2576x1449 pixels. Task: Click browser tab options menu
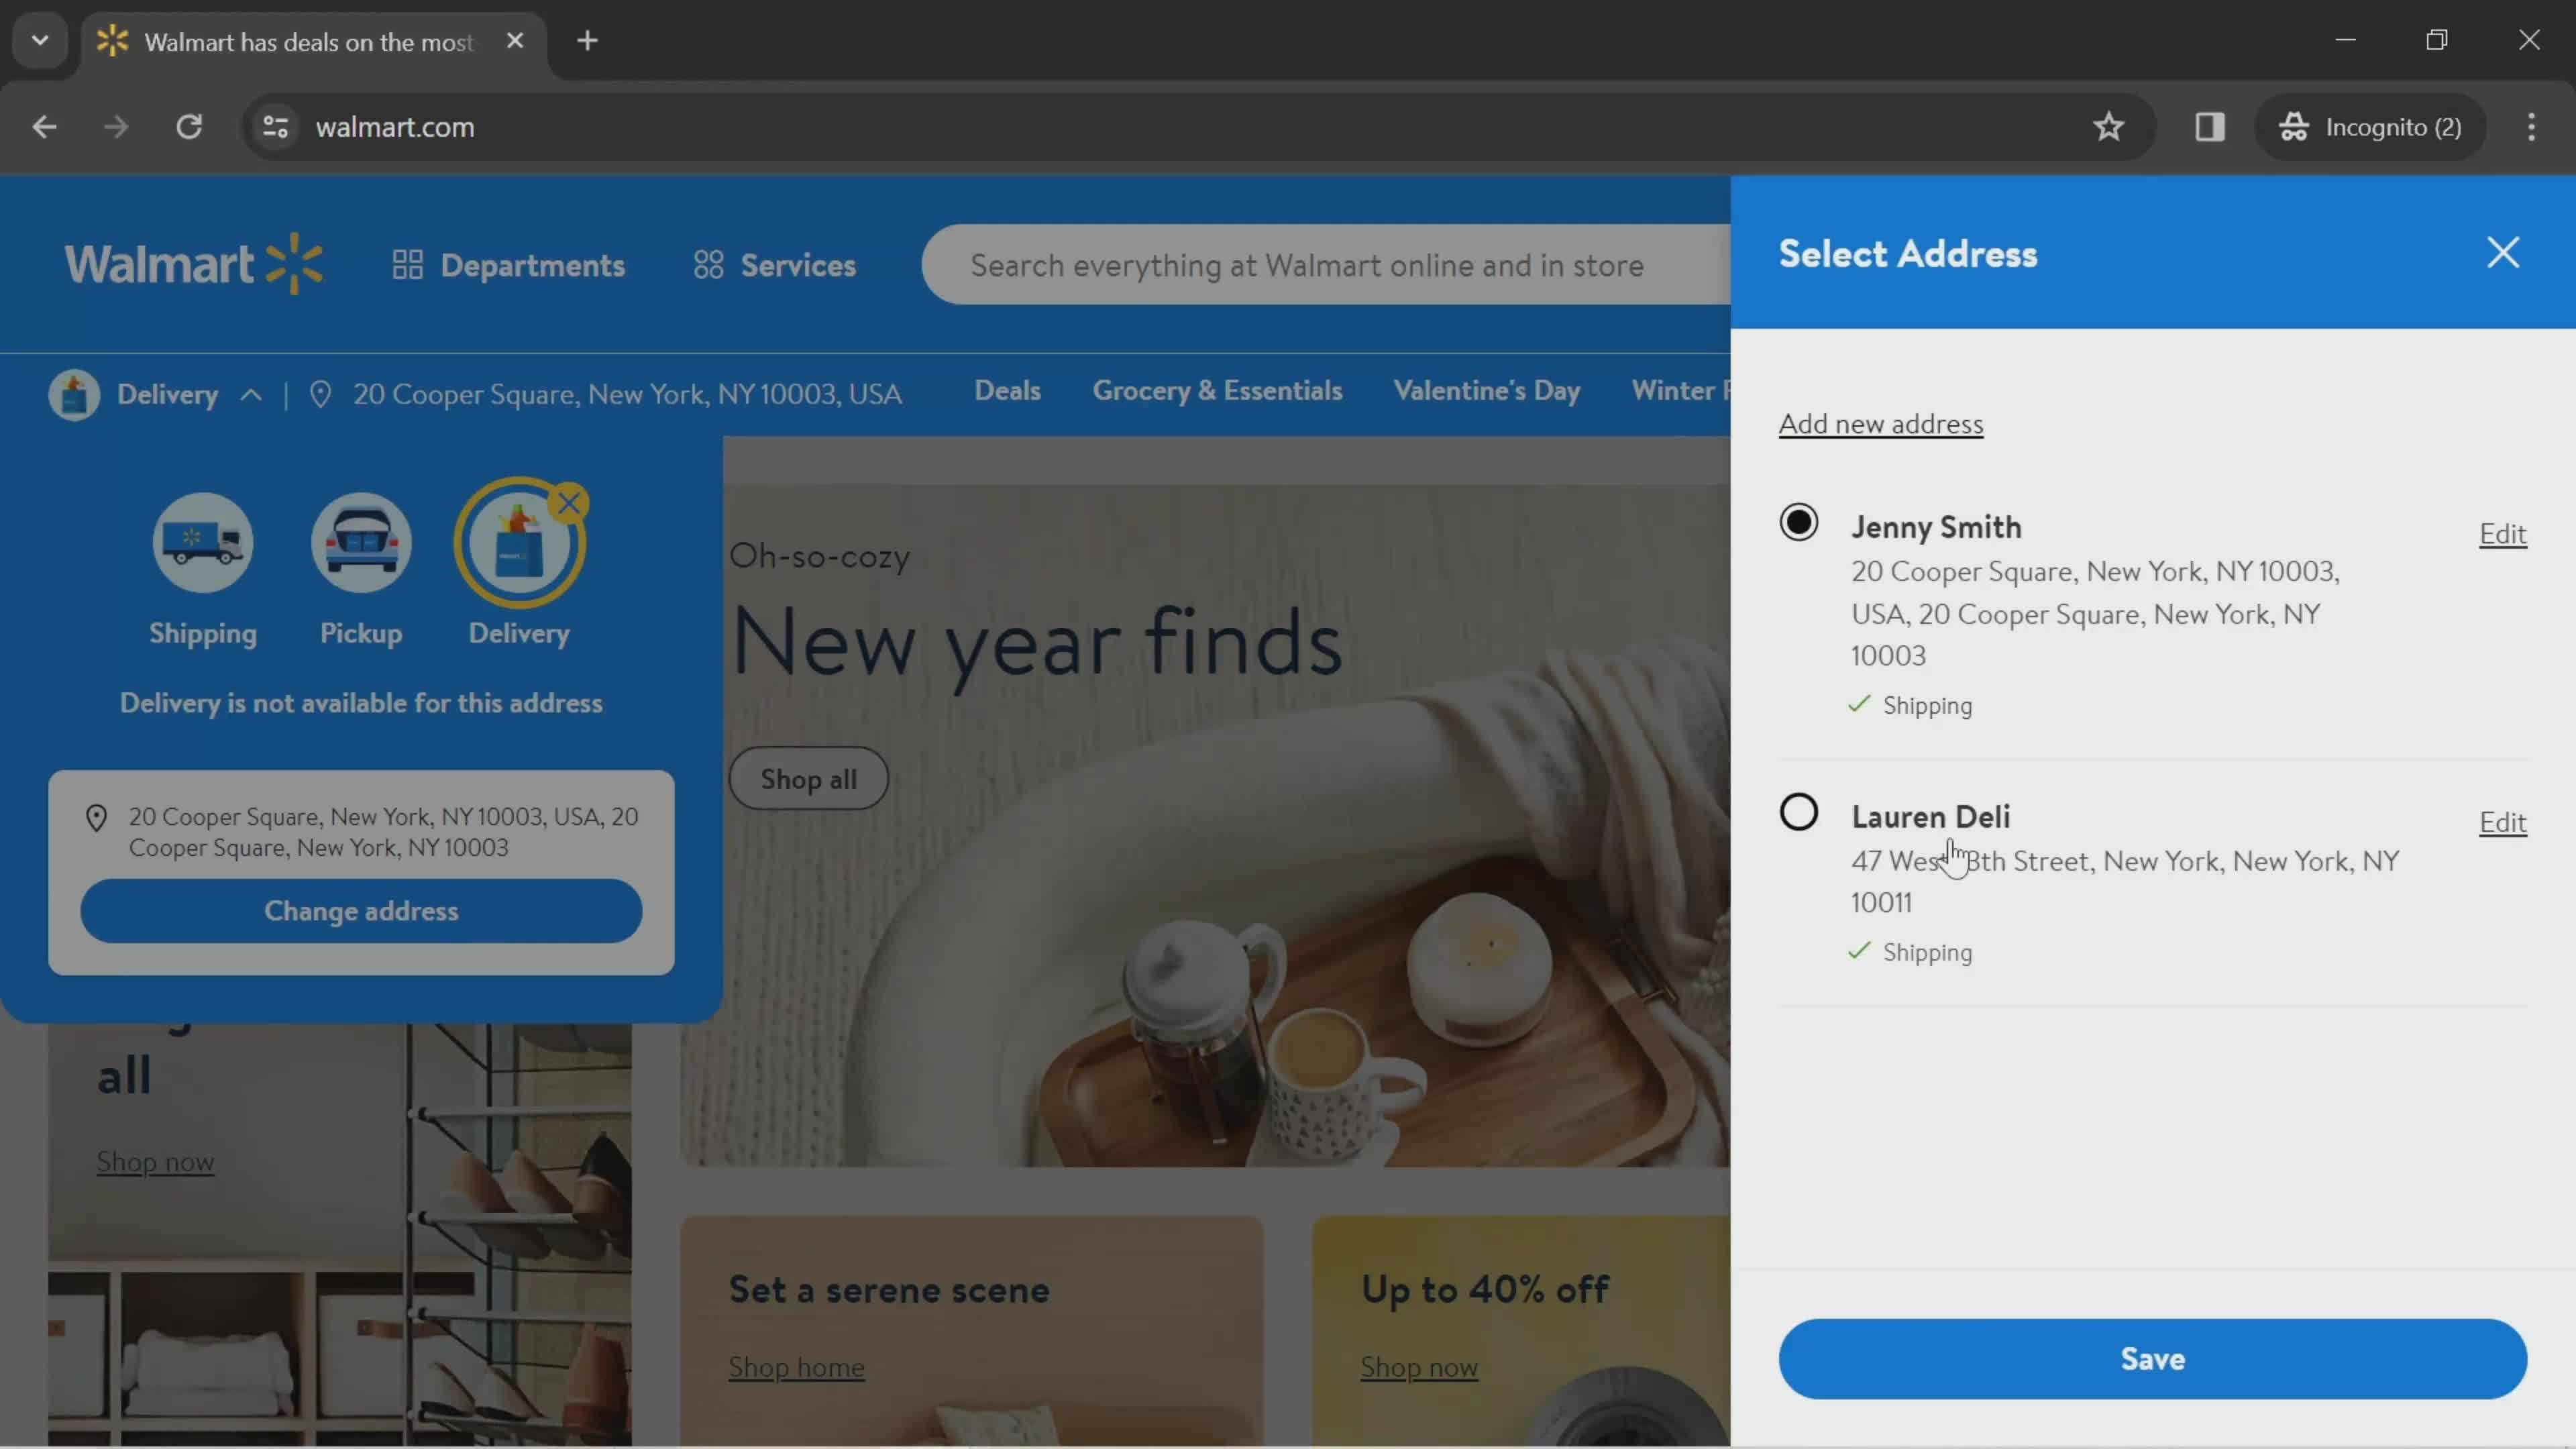pyautogui.click(x=39, y=39)
